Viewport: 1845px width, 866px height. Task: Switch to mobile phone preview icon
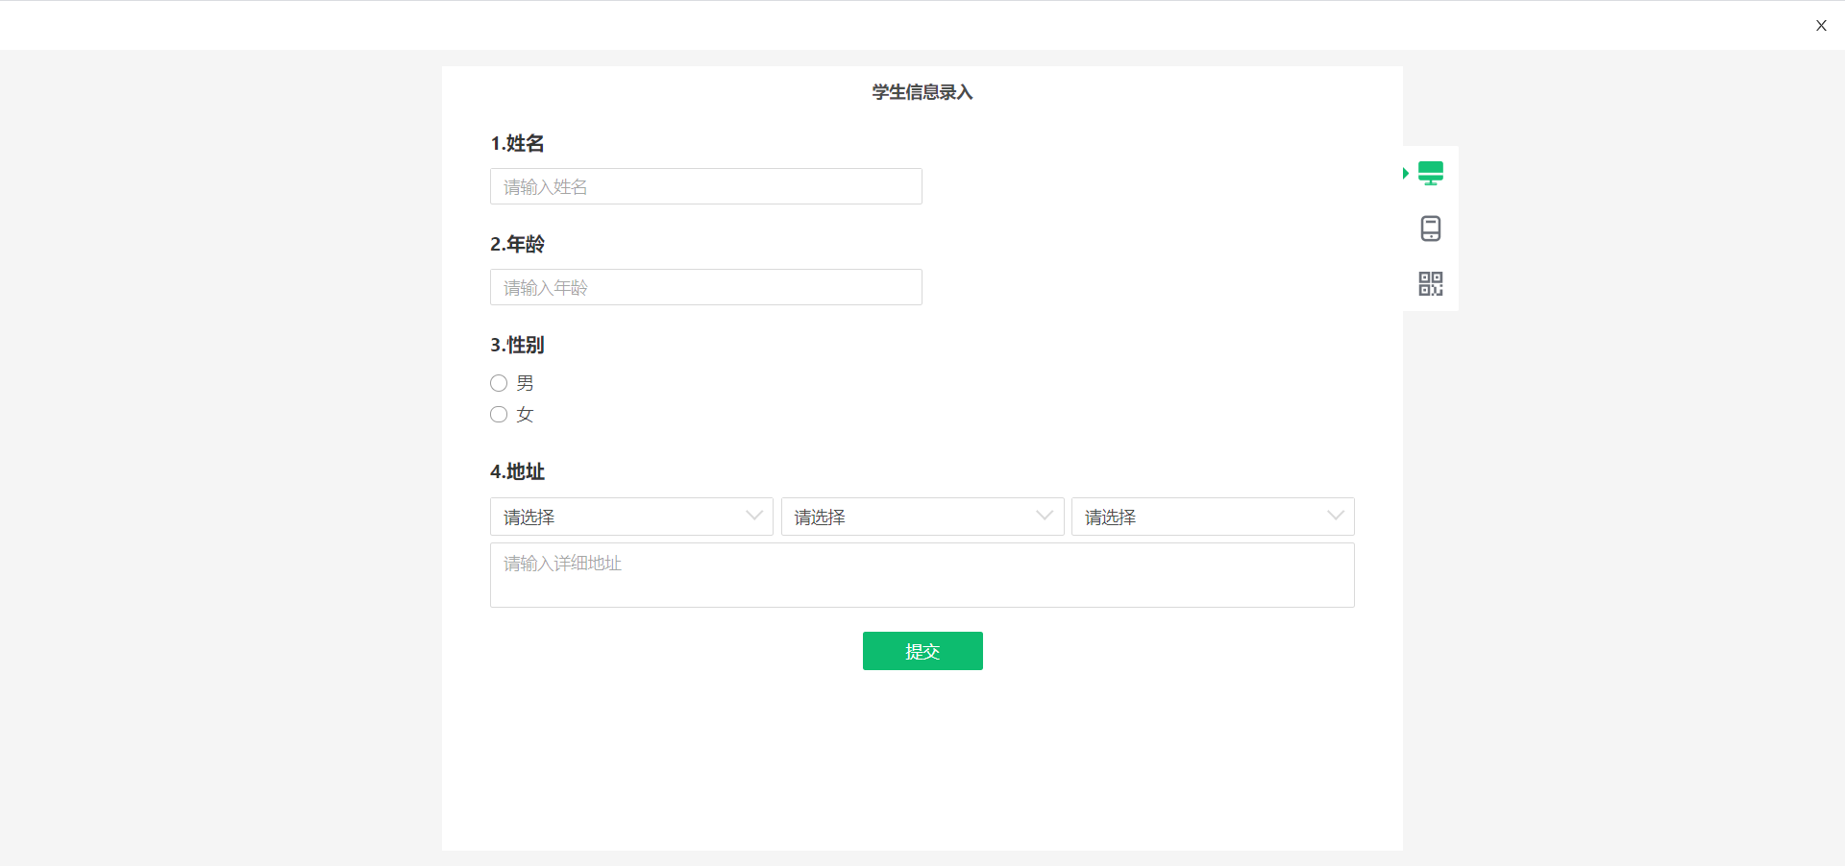1431,229
